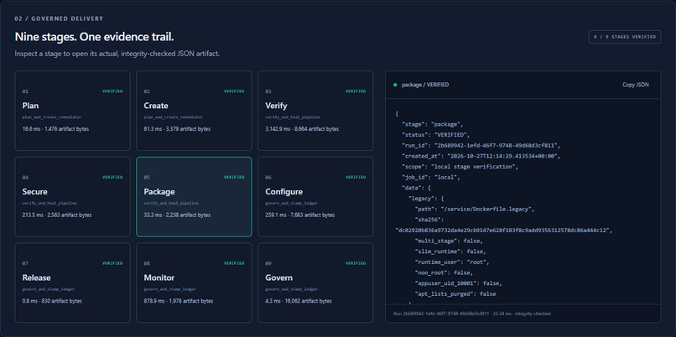Screen dimensions: 676x337
Task: Click the "61.3 ms · 3,379 artifact bytes" text
Action: [177, 129]
